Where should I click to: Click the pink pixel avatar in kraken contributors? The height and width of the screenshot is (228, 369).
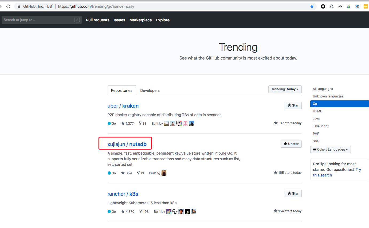pyautogui.click(x=185, y=123)
